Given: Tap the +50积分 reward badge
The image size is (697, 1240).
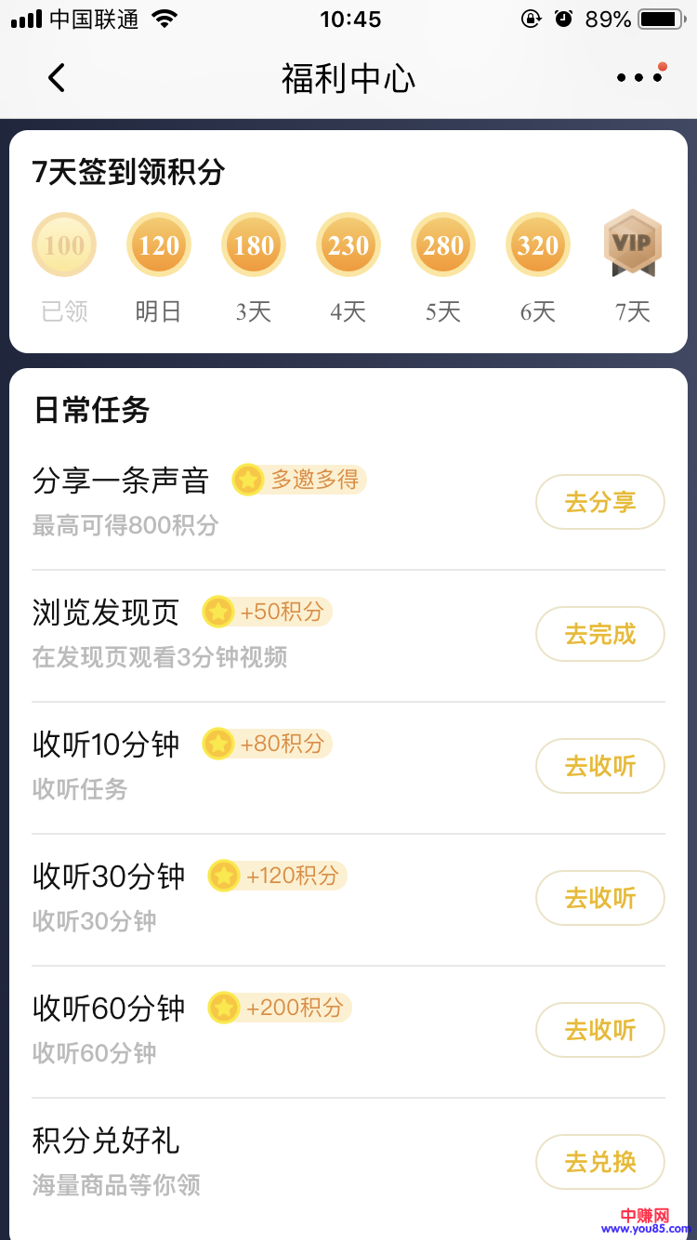Looking at the screenshot, I should pyautogui.click(x=268, y=612).
